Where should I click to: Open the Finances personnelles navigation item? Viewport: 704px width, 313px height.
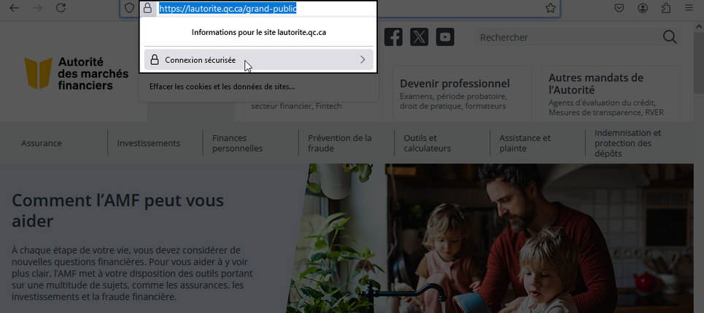pos(238,143)
